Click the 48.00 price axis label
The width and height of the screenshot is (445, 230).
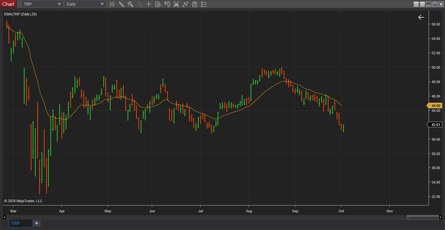(436, 82)
